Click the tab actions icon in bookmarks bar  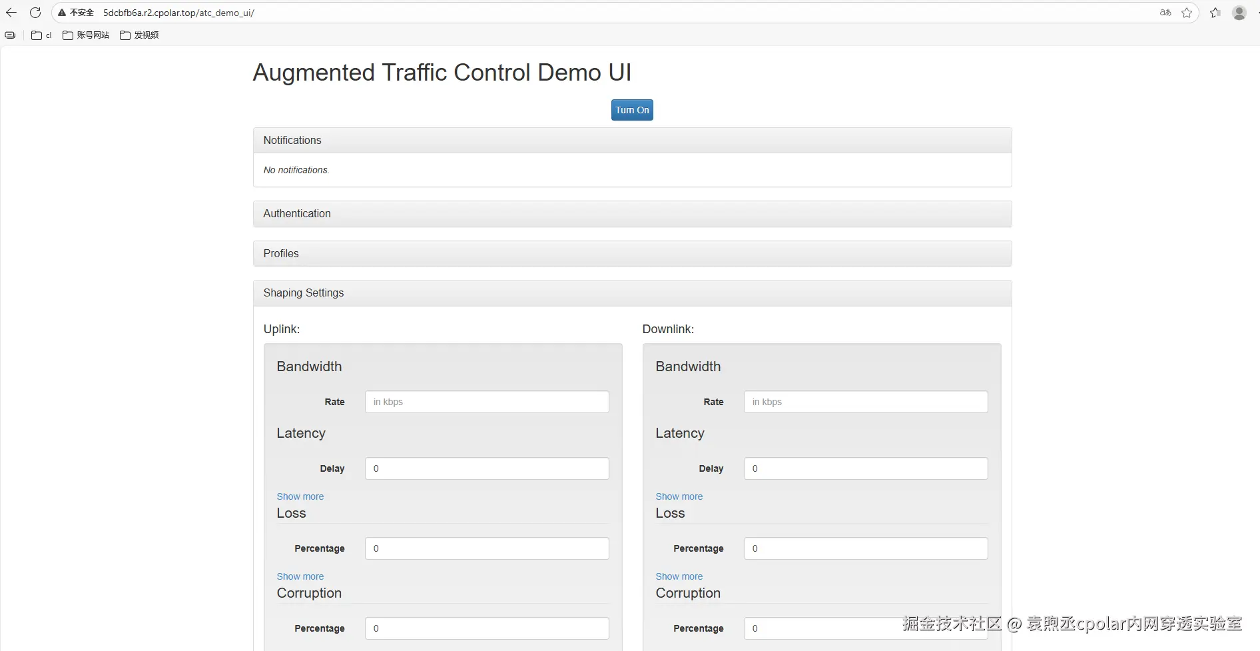click(x=10, y=35)
